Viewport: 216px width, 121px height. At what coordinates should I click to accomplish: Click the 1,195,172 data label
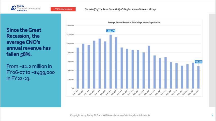pyautogui.click(x=111, y=31)
